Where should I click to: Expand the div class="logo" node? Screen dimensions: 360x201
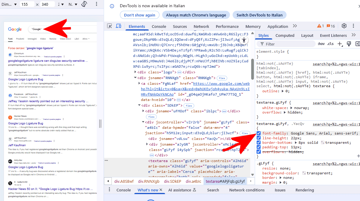[135, 72]
